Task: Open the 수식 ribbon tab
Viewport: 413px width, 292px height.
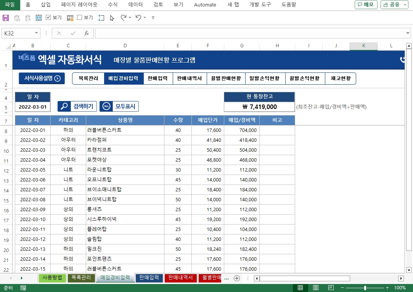Action: pyautogui.click(x=112, y=5)
